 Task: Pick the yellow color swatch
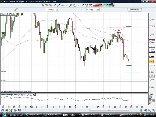click(x=105, y=6)
